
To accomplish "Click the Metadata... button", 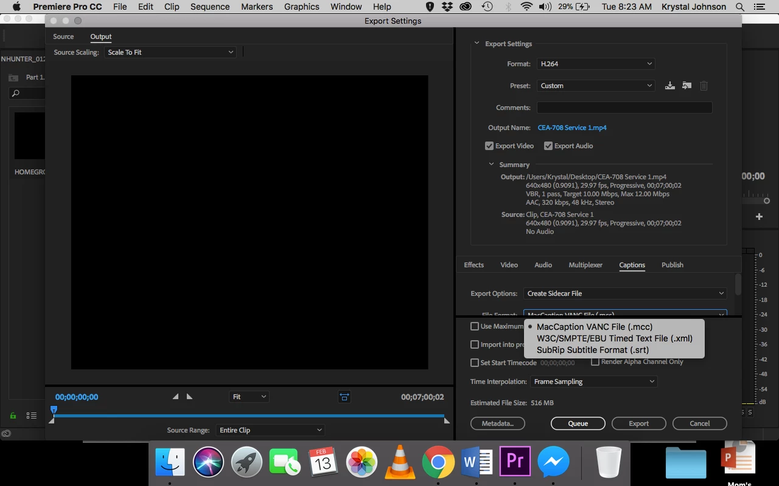I will [498, 423].
